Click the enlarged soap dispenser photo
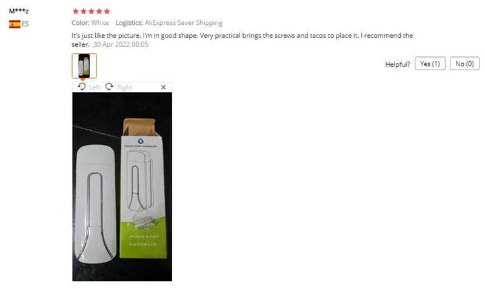 pos(122,187)
